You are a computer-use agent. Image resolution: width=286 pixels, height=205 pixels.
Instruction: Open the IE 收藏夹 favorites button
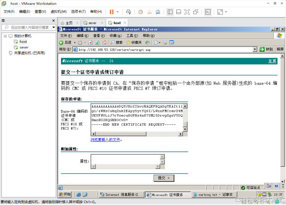pyautogui.click(x=134, y=42)
